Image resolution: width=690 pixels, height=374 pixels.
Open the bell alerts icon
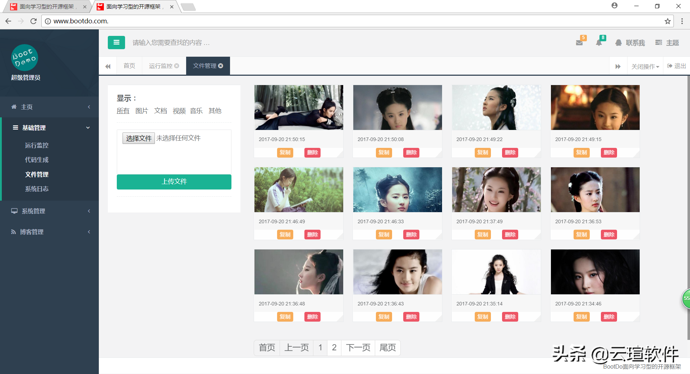(x=599, y=43)
